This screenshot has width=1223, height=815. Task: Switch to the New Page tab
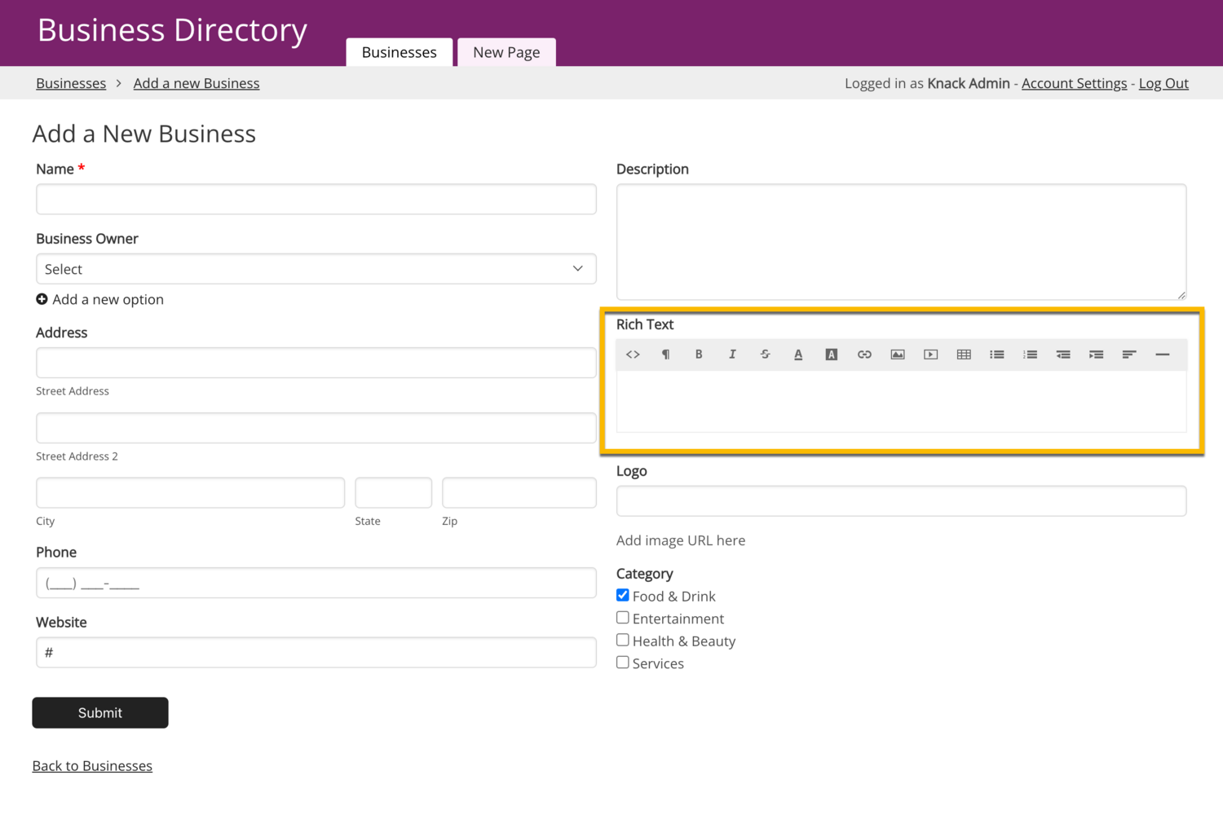pyautogui.click(x=506, y=52)
